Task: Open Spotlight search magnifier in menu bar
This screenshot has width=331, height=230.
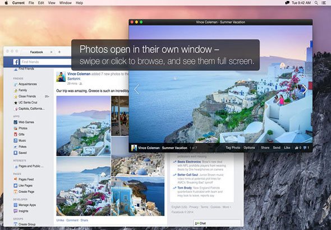Action: 316,3
